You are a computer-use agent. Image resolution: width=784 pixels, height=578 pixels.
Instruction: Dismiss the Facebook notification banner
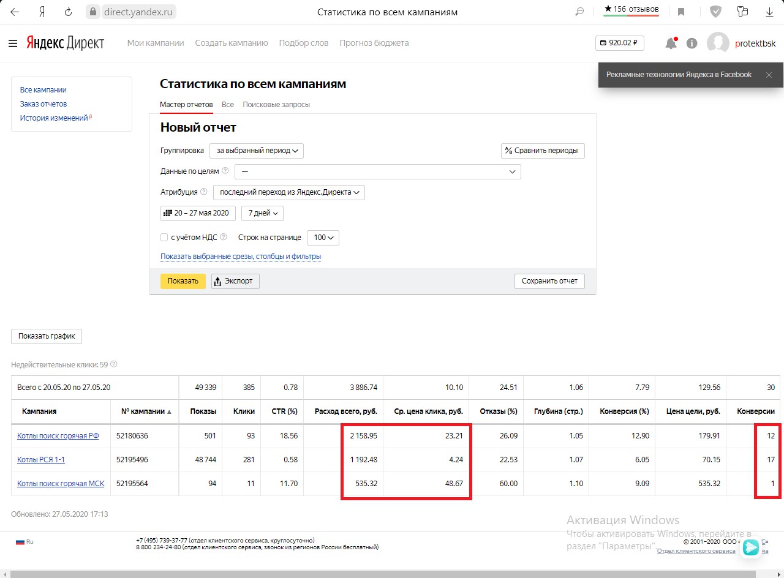(769, 75)
